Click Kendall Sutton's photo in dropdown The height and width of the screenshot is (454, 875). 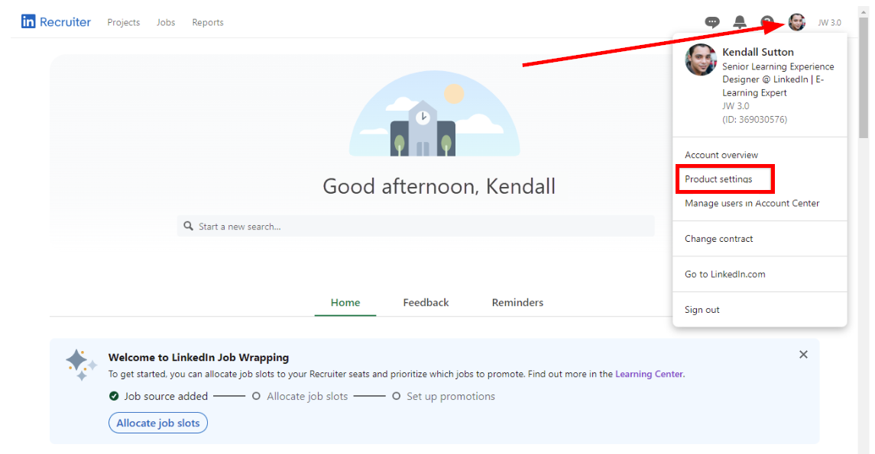pyautogui.click(x=701, y=60)
